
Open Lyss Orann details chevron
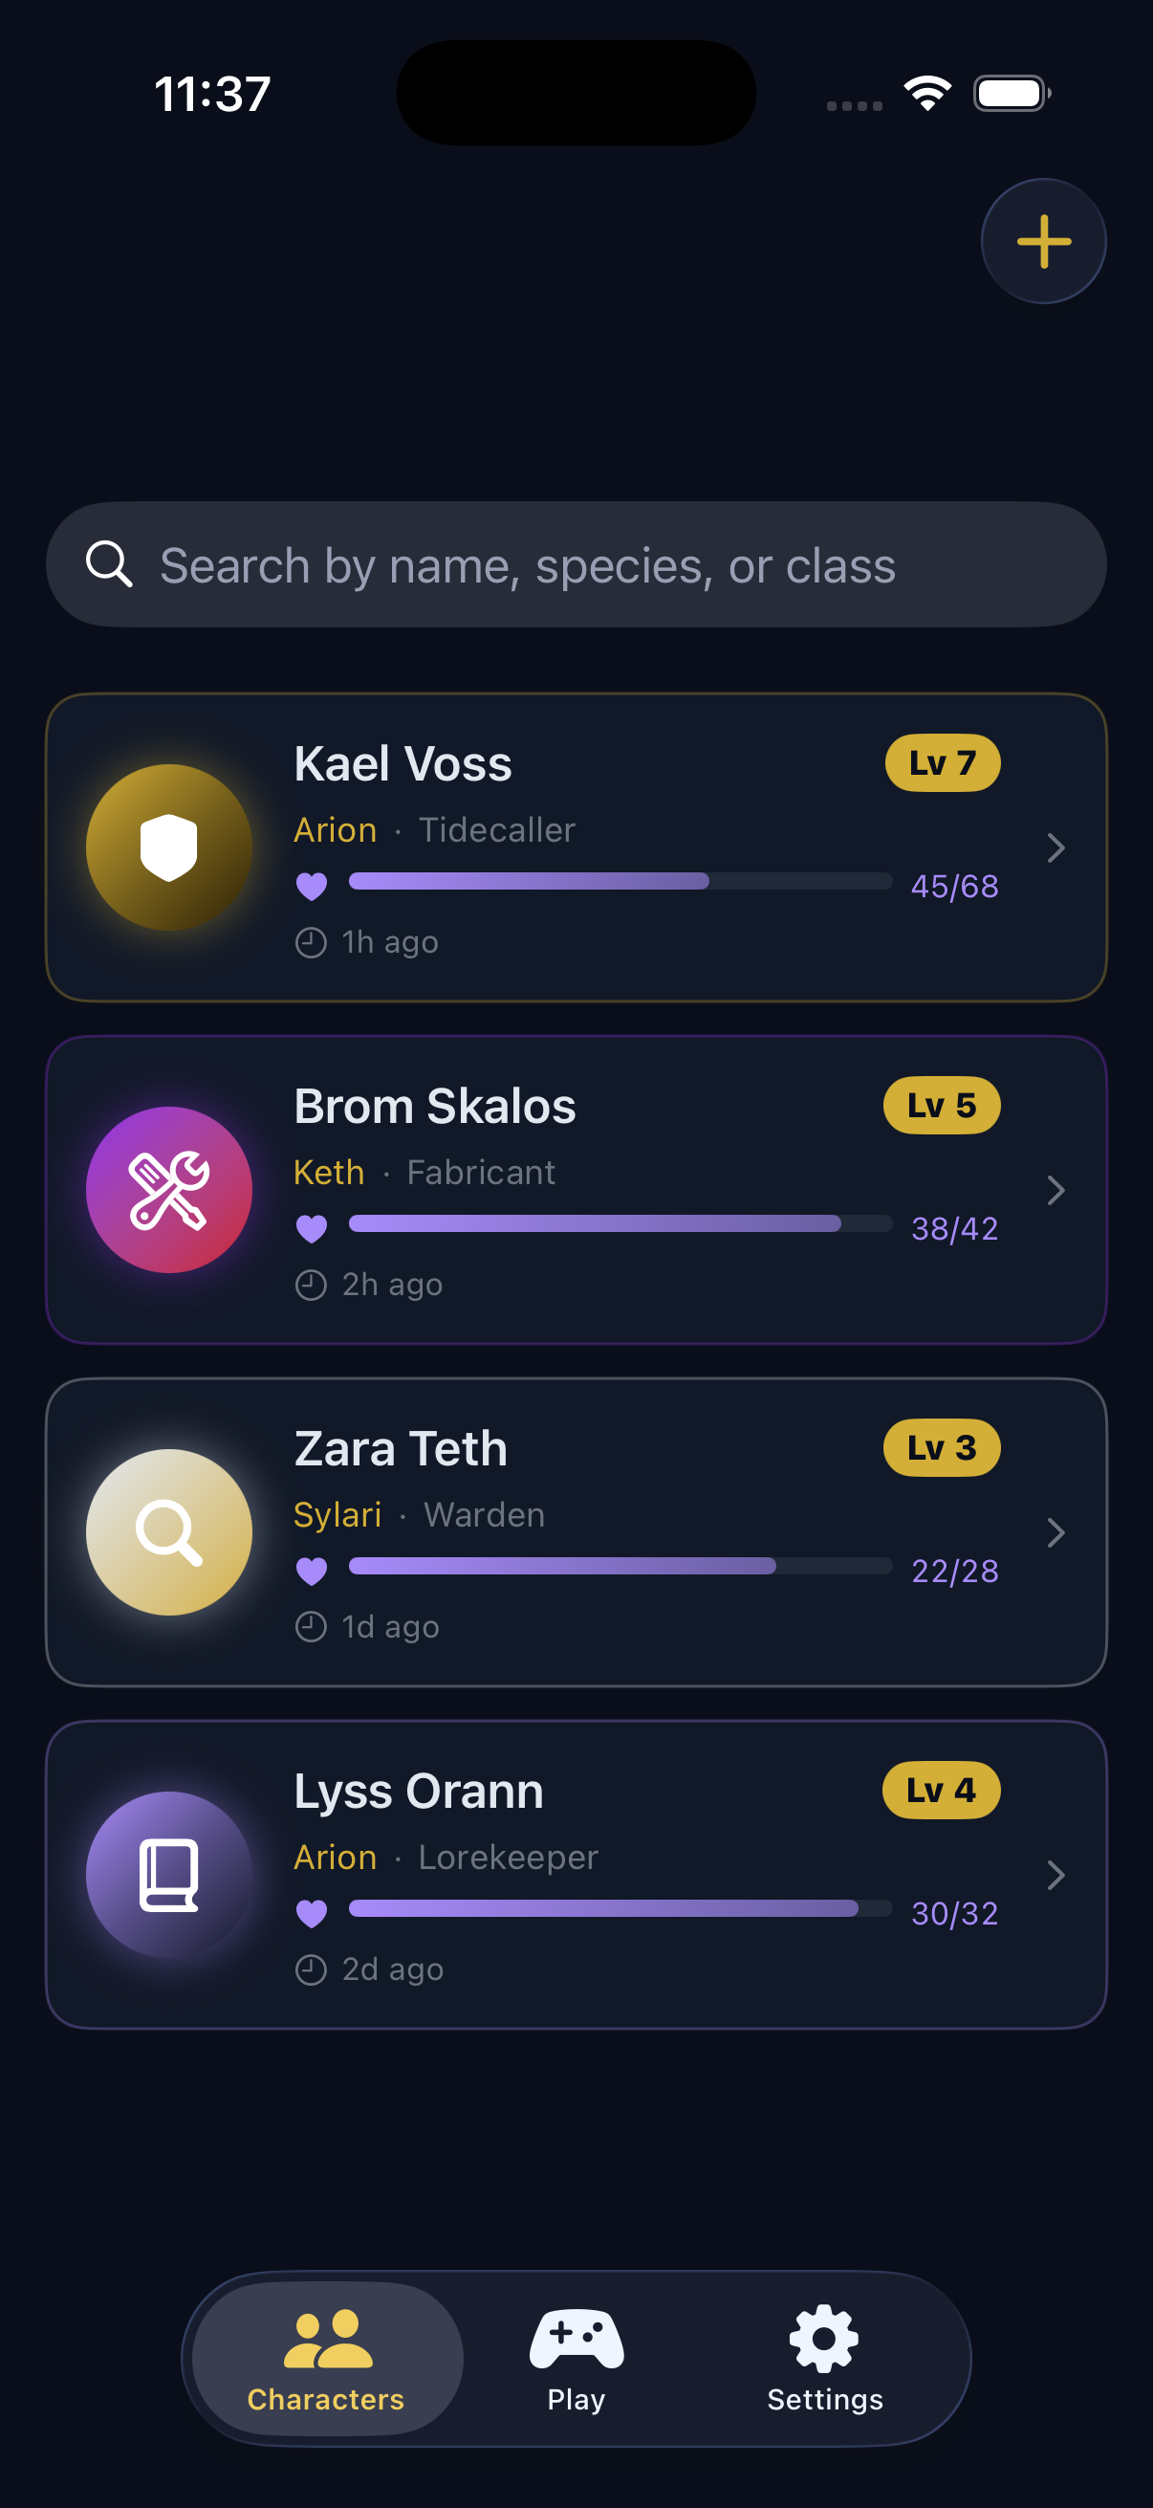(1055, 1875)
